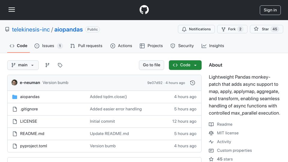Screen dimensions: 288x162
Task: Click e-neuman avatar image
Action: coord(14,83)
